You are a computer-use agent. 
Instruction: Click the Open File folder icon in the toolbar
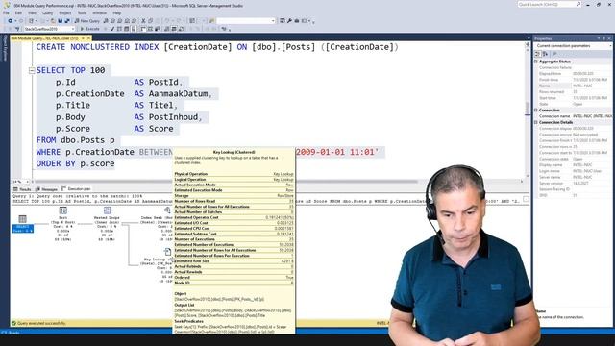click(53, 21)
